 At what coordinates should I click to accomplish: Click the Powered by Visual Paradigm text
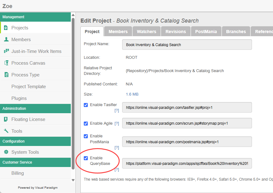click(38, 188)
